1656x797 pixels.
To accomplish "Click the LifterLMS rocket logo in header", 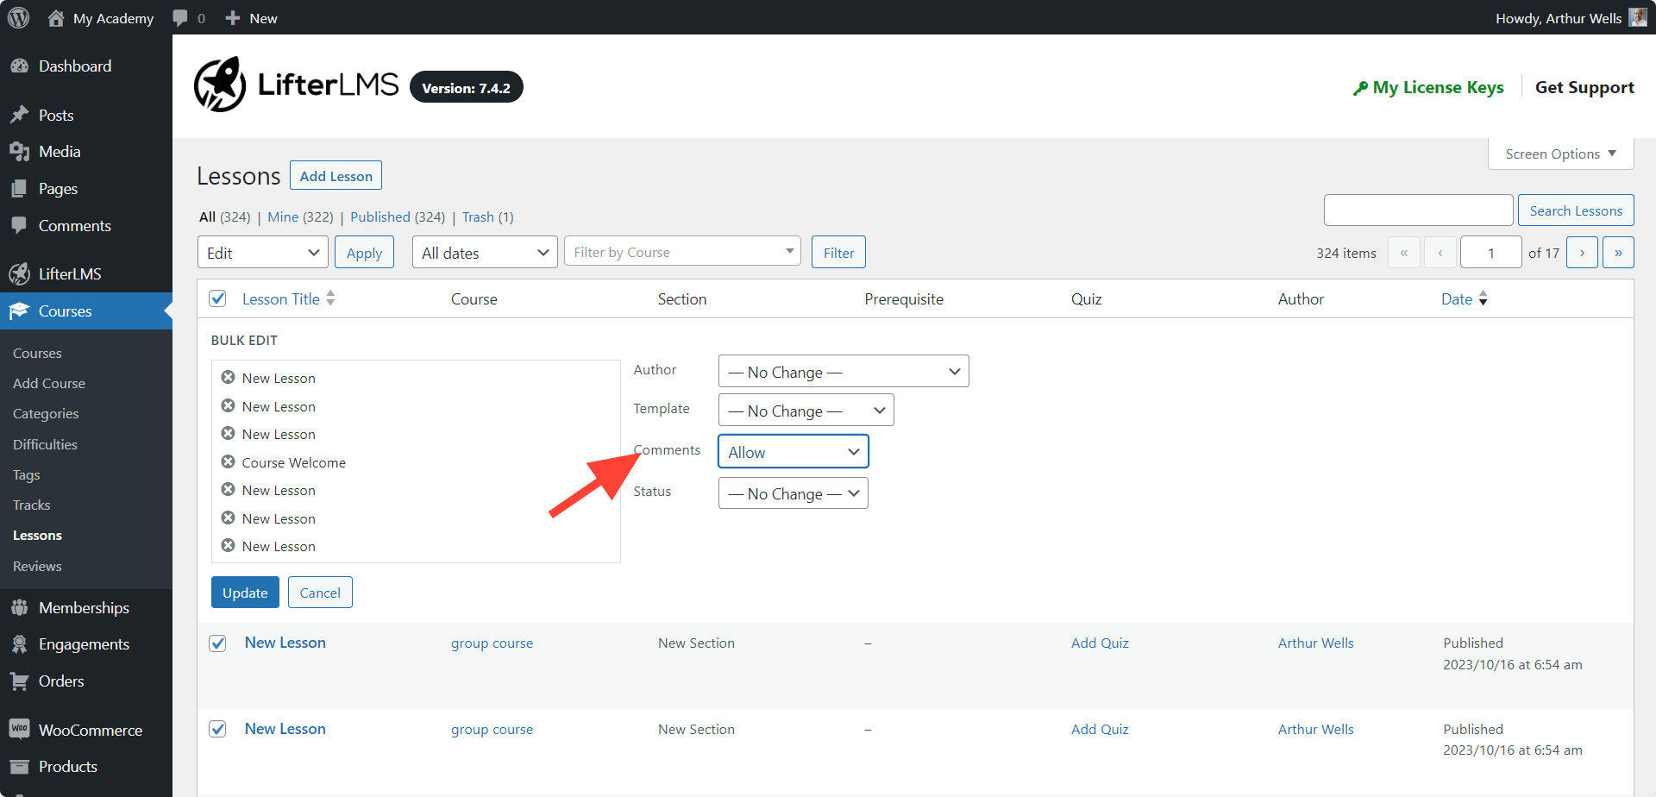I will [220, 85].
